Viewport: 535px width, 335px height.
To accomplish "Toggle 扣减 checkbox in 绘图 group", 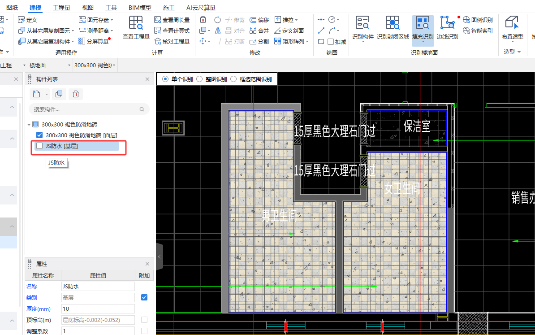I will [331, 42].
